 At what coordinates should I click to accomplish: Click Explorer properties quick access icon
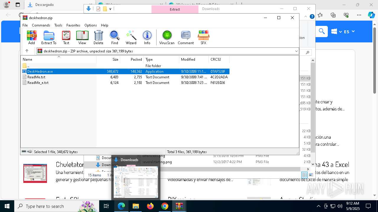pos(98,9)
